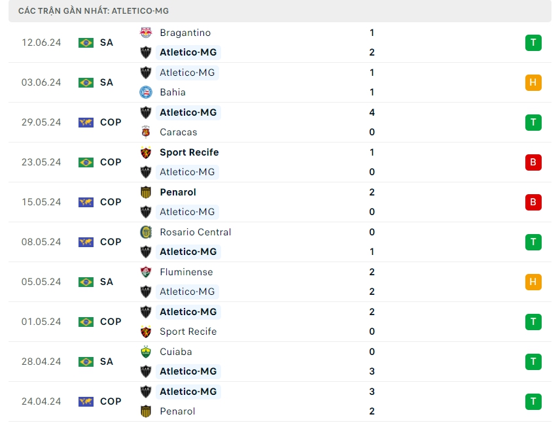The image size is (560, 423).
Task: Click the Bahia club logo
Action: [x=146, y=92]
